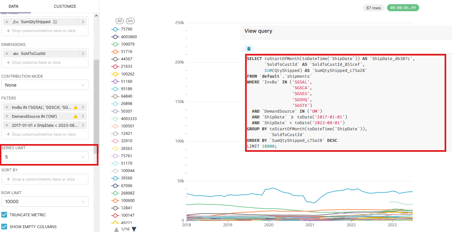Viewport: 452px width, 232px height.
Task: Copy the query using the clipboard icon
Action: pyautogui.click(x=248, y=48)
